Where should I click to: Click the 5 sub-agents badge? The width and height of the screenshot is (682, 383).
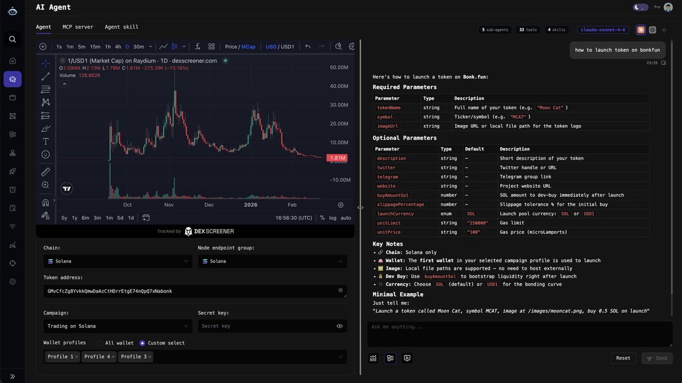point(496,30)
